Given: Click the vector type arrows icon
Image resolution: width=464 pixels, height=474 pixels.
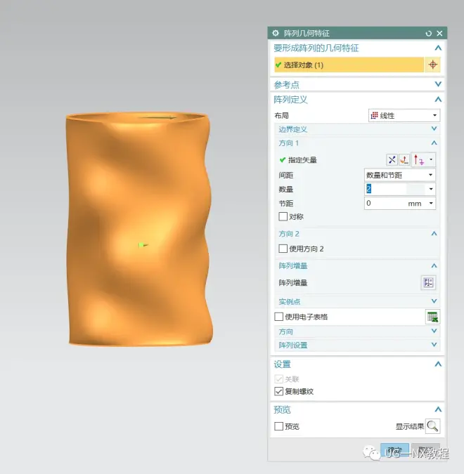Looking at the screenshot, I should click(x=419, y=160).
